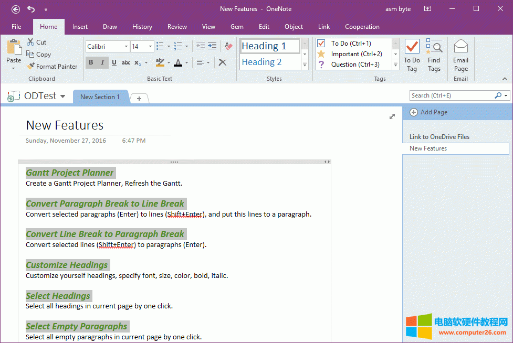Open the font name Calibri dropdown
The height and width of the screenshot is (343, 513).
click(x=126, y=47)
